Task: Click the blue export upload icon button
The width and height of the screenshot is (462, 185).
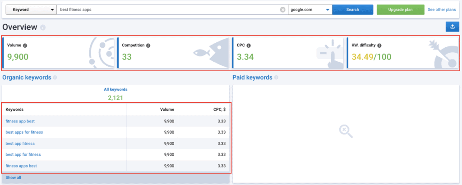Action: (x=452, y=27)
